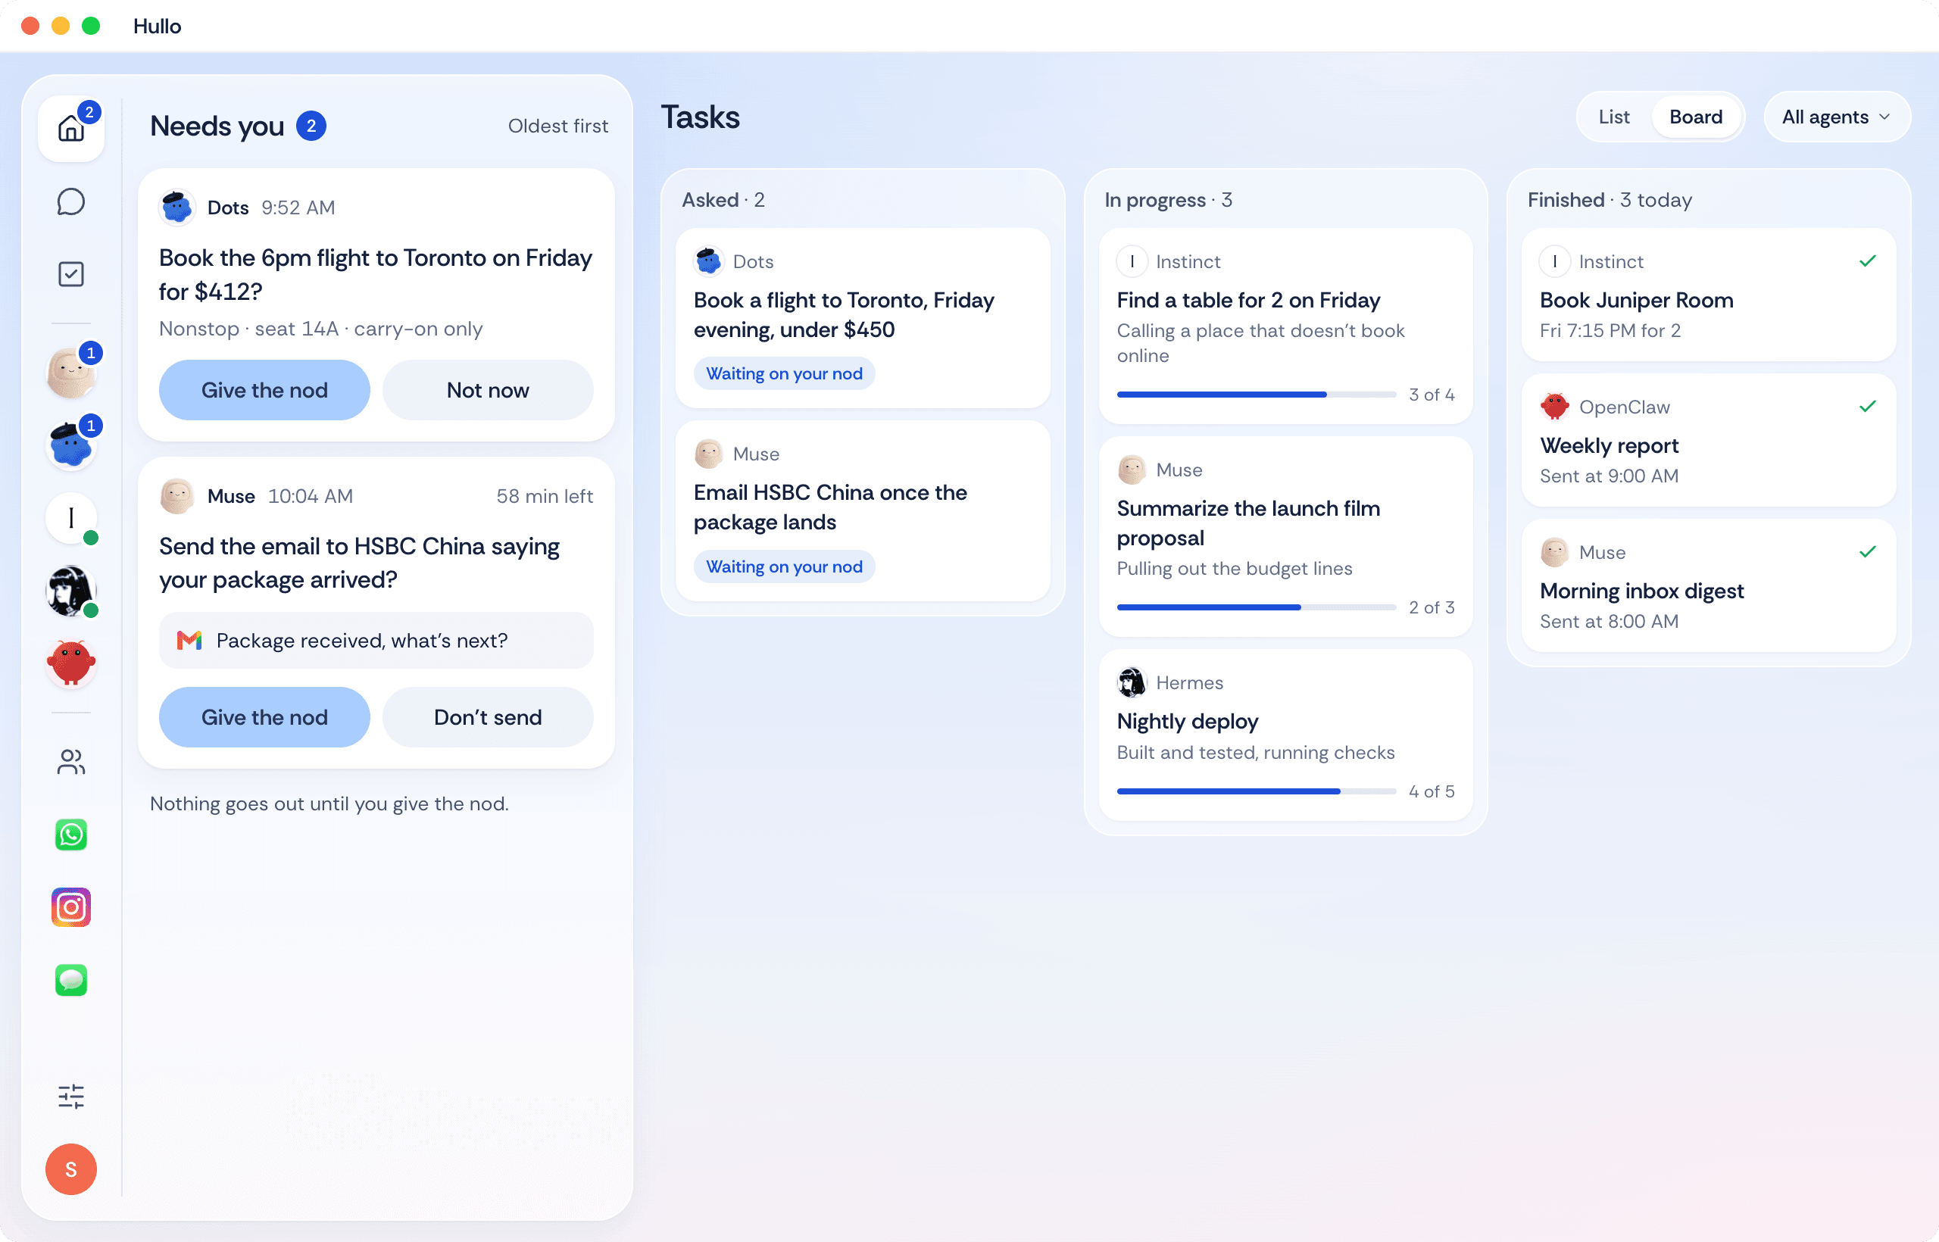
Task: Click the checkmark on Book Juniper Room card
Action: (1867, 261)
